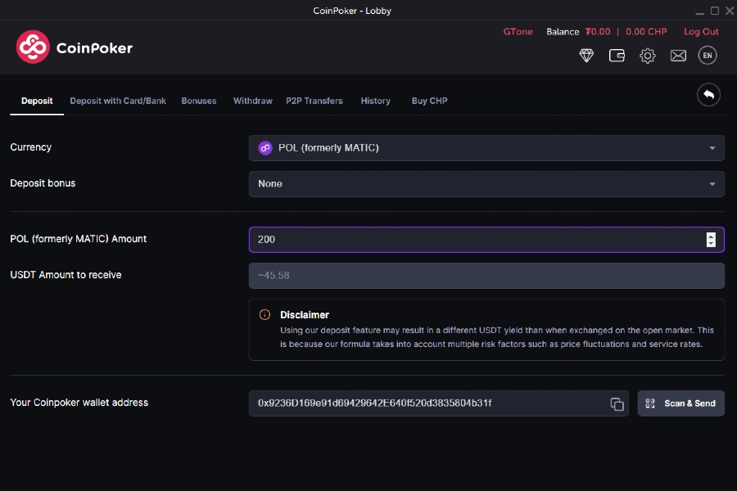Click the EN language selector icon
This screenshot has width=737, height=491.
[708, 56]
